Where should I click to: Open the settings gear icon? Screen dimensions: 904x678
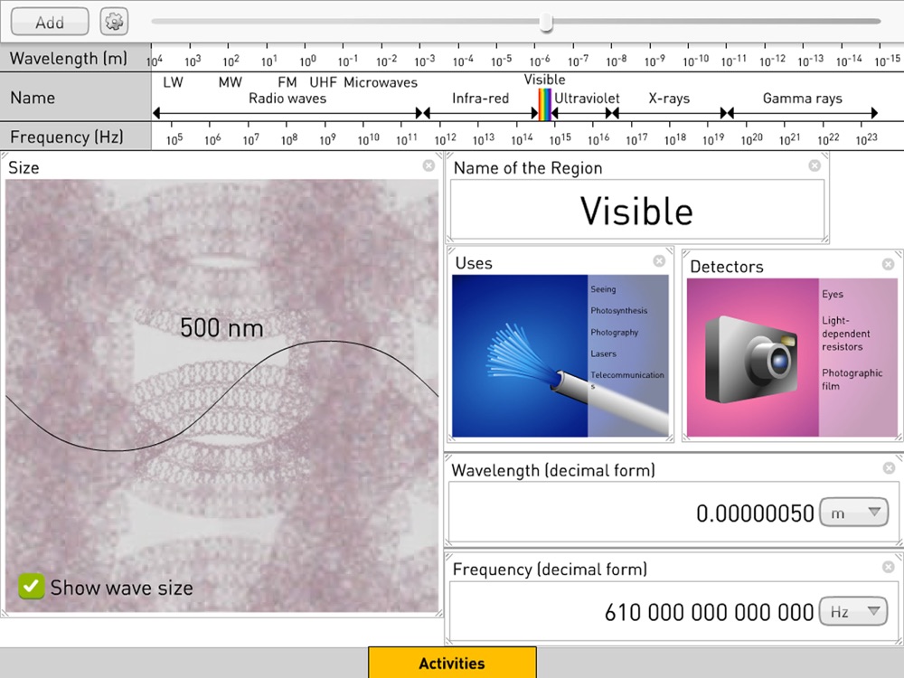click(114, 22)
